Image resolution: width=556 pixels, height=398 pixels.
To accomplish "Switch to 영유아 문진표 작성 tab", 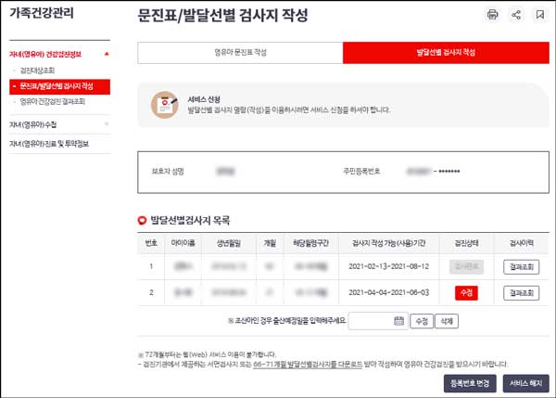I will click(240, 53).
